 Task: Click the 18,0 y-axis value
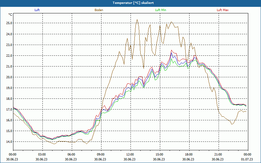click(9, 99)
